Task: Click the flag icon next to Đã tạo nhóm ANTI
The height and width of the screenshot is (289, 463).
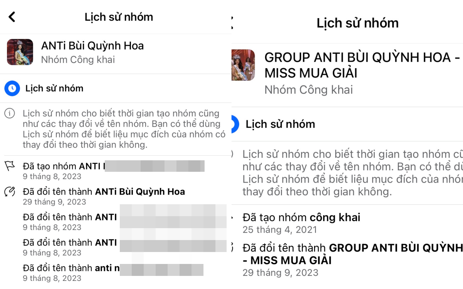Action: click(10, 166)
